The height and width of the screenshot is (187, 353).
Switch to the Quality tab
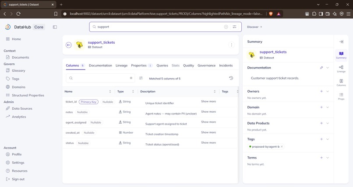click(x=188, y=66)
